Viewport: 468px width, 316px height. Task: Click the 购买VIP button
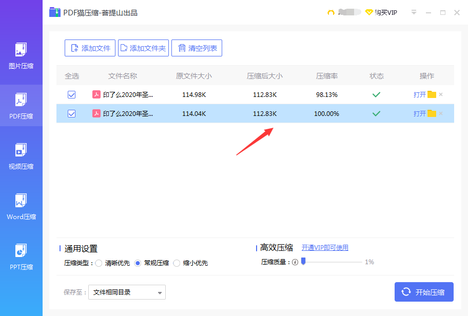pyautogui.click(x=381, y=12)
